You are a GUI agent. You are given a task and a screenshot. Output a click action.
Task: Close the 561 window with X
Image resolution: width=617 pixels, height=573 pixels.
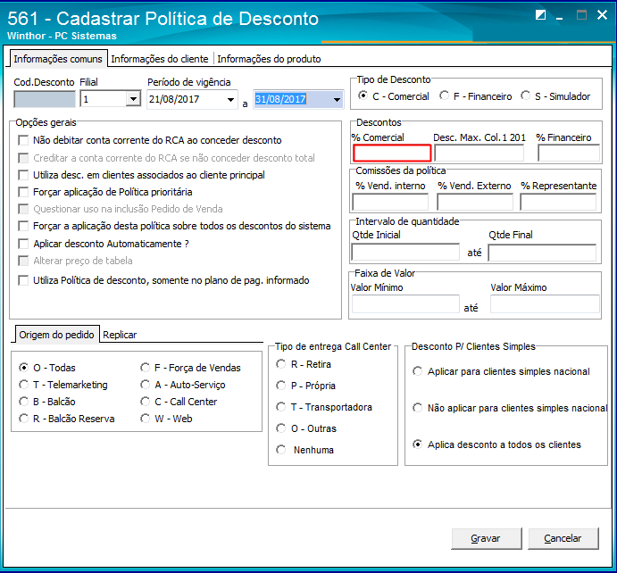[x=602, y=15]
